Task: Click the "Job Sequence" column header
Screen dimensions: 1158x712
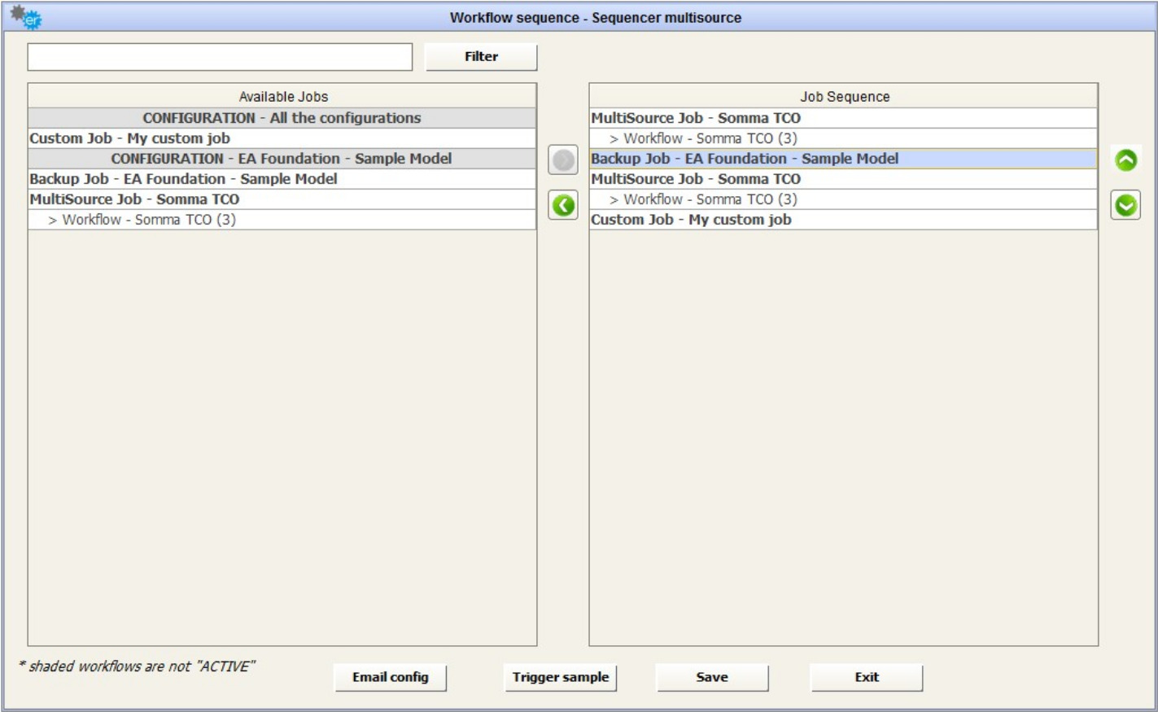Action: [x=843, y=96]
